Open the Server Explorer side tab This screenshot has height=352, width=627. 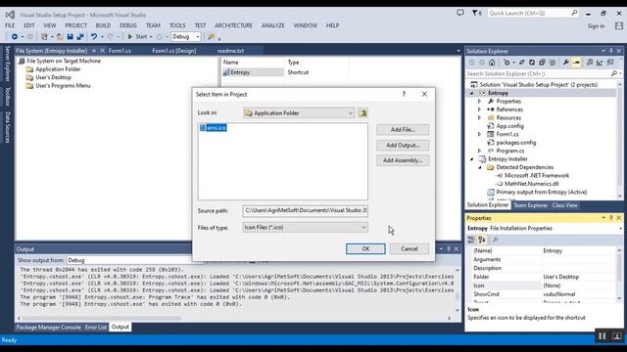coord(7,64)
